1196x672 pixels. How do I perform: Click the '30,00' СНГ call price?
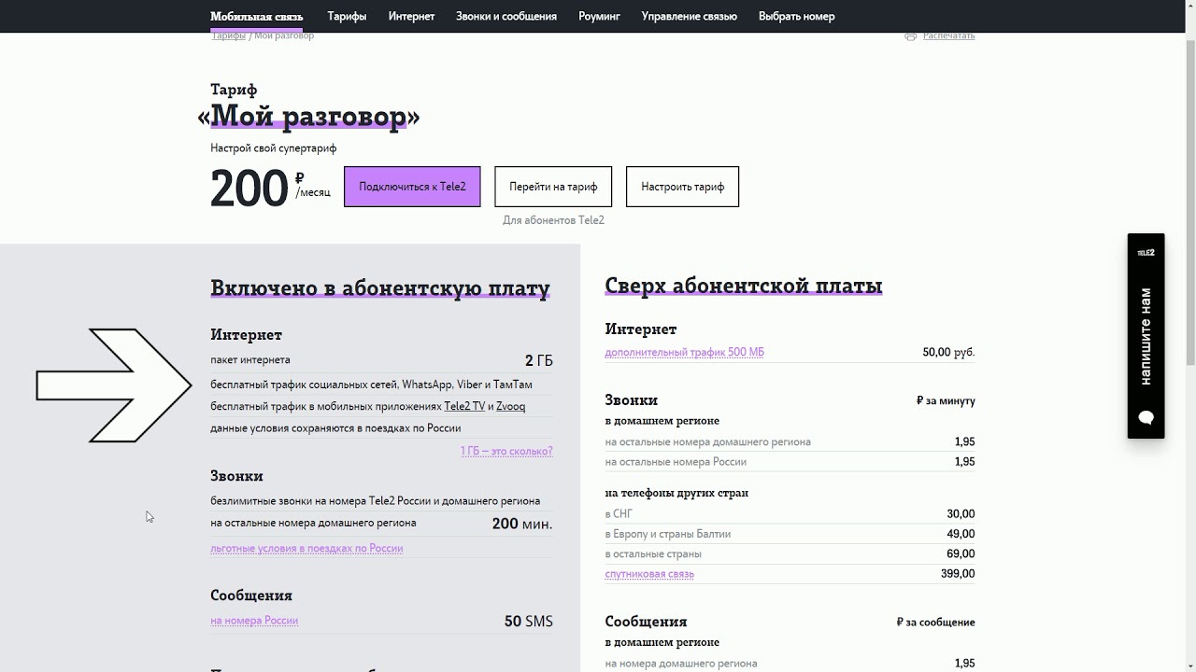coord(961,514)
